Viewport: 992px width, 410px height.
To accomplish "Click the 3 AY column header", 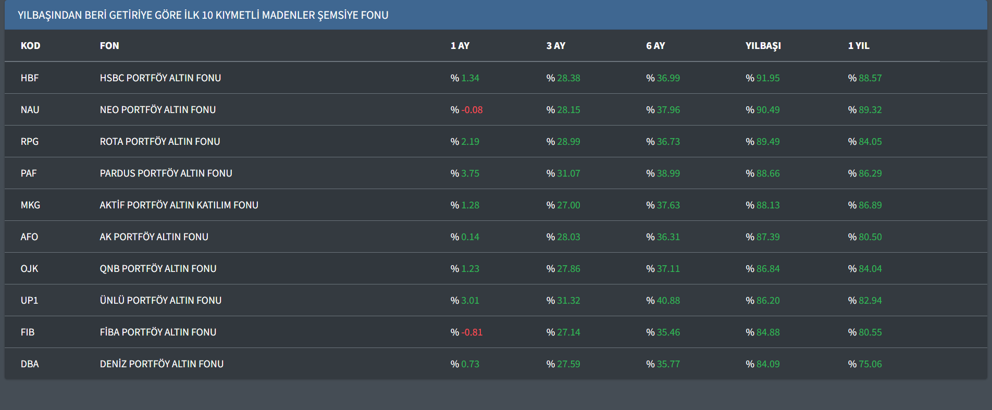I will (x=555, y=46).
